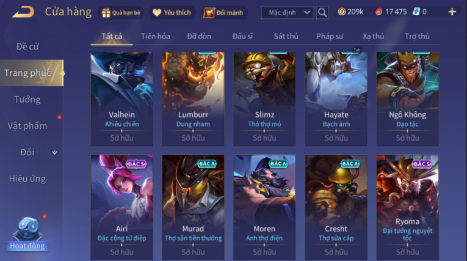This screenshot has width=467, height=261.
Task: Open Quà bạn bè gift icon
Action: pyautogui.click(x=106, y=12)
